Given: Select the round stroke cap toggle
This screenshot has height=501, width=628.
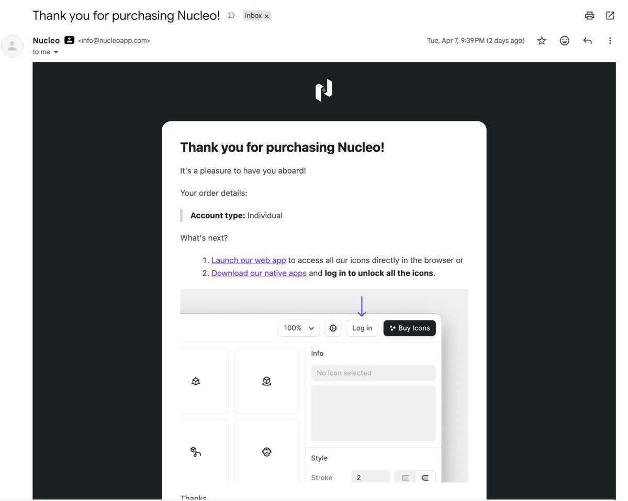Looking at the screenshot, I should (425, 477).
